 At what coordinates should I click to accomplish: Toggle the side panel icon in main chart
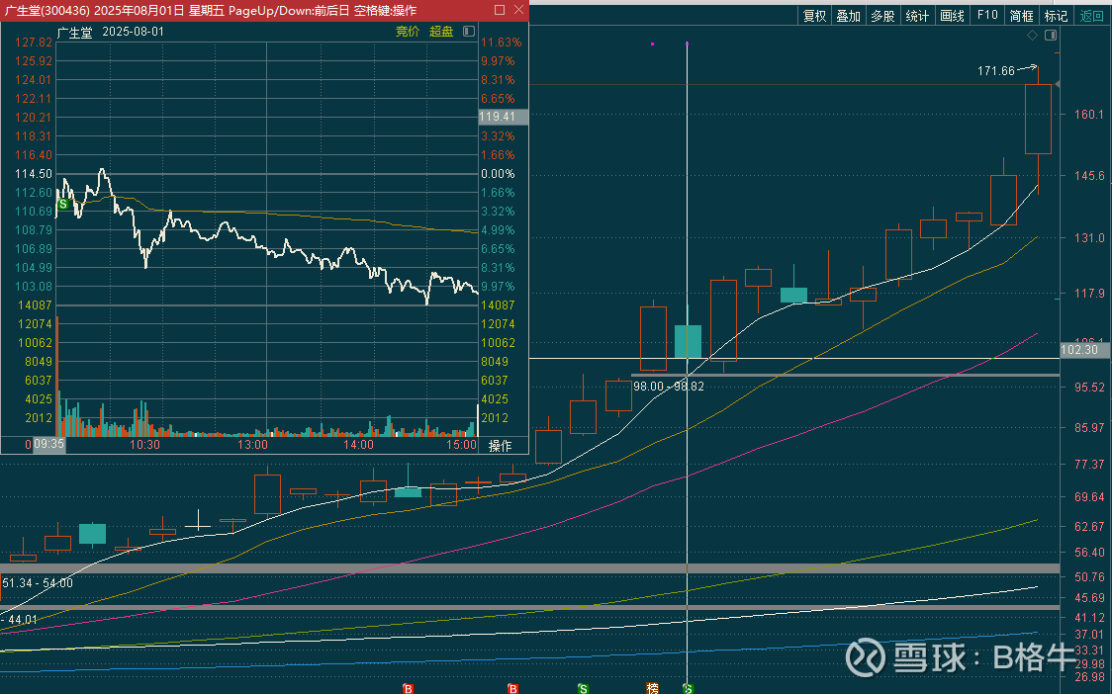1051,36
